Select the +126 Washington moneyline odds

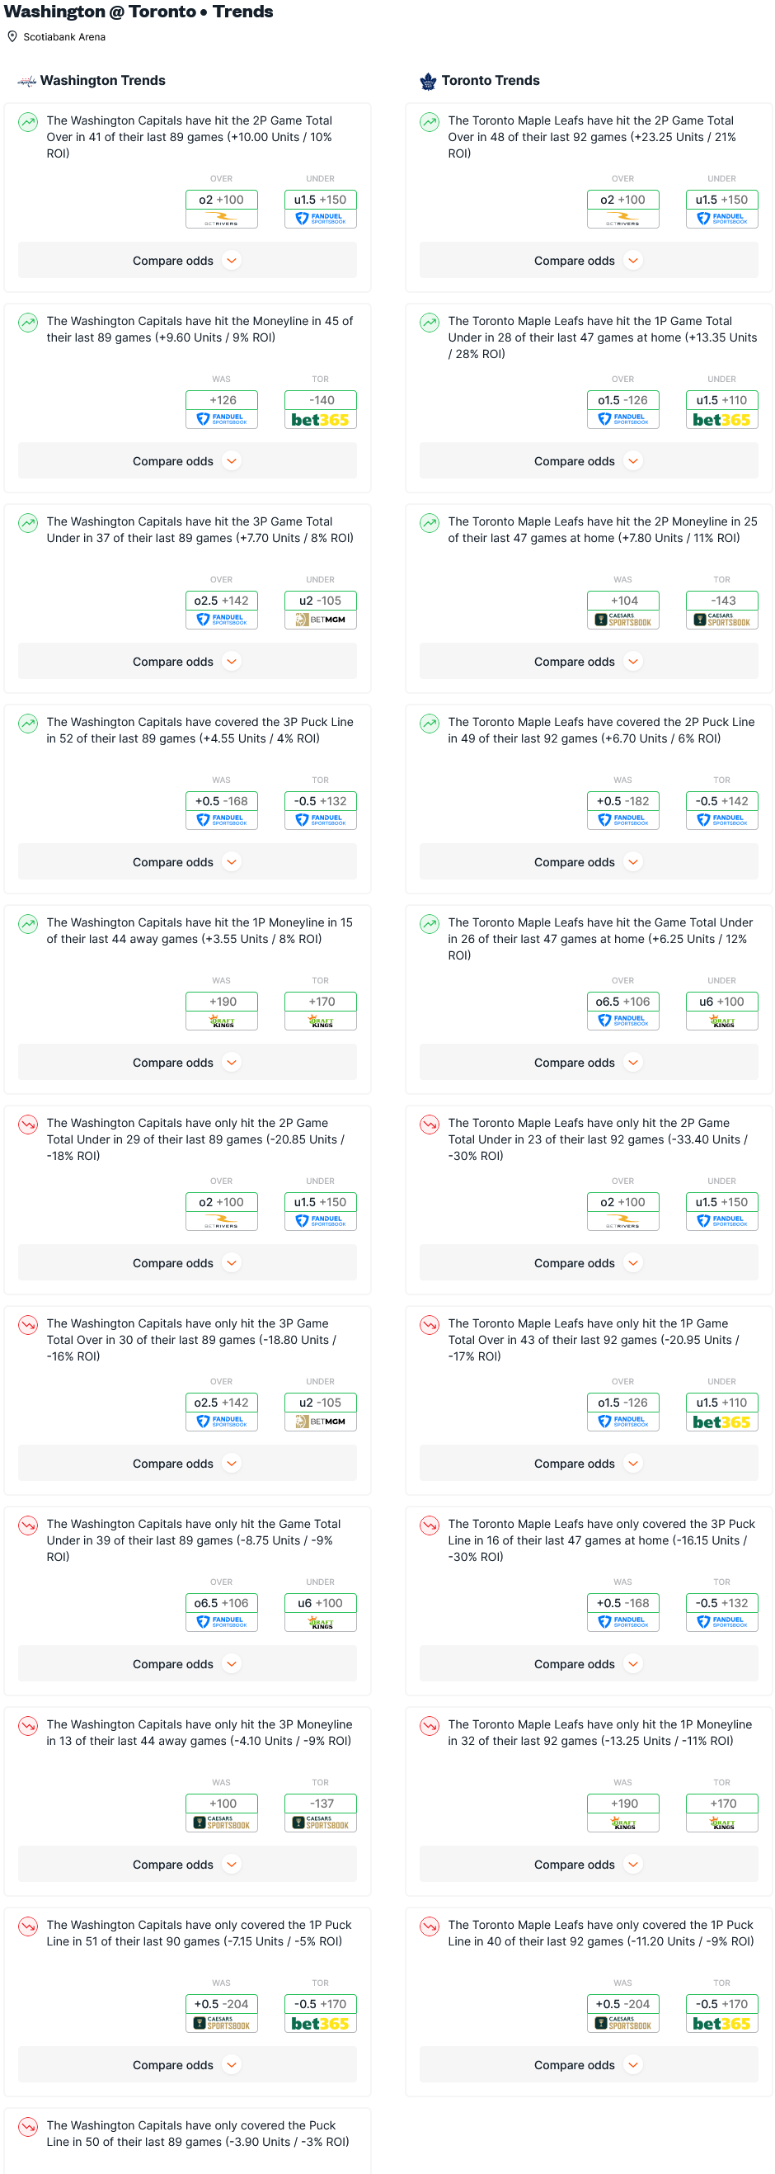222,400
